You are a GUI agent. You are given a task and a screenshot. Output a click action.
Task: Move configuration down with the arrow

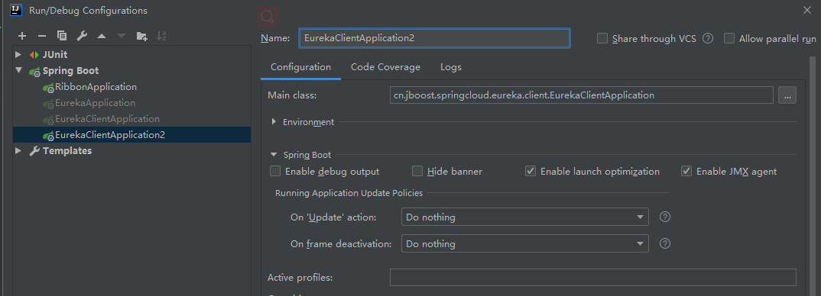122,36
